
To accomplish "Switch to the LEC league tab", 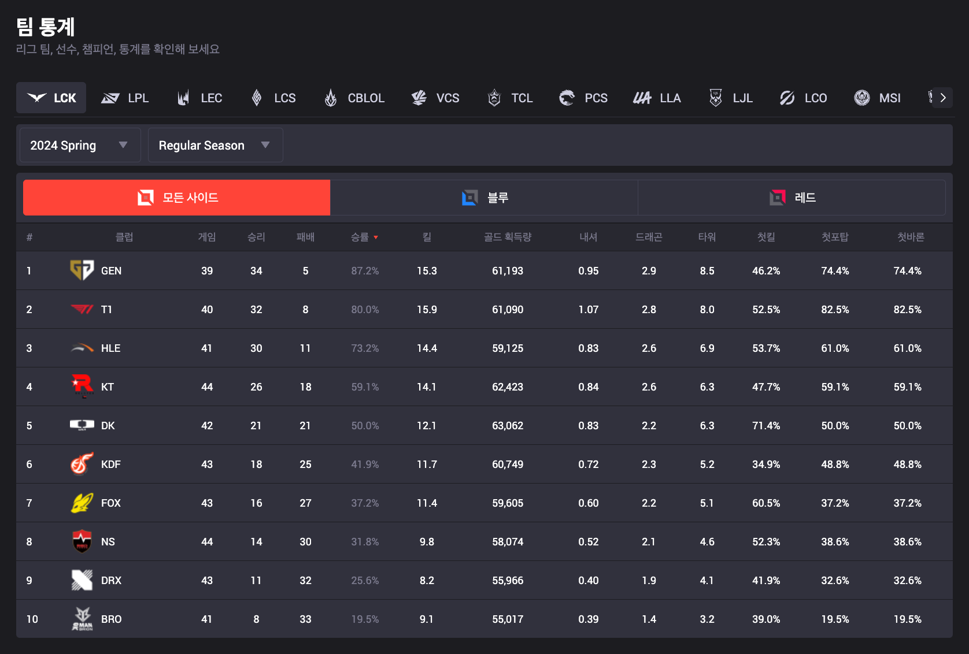I will (199, 98).
